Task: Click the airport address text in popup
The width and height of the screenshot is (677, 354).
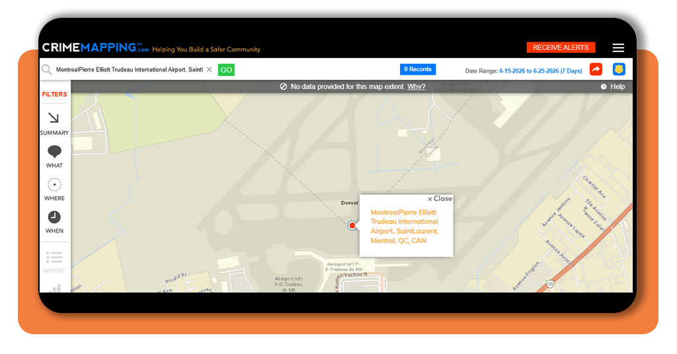Action: (x=405, y=227)
